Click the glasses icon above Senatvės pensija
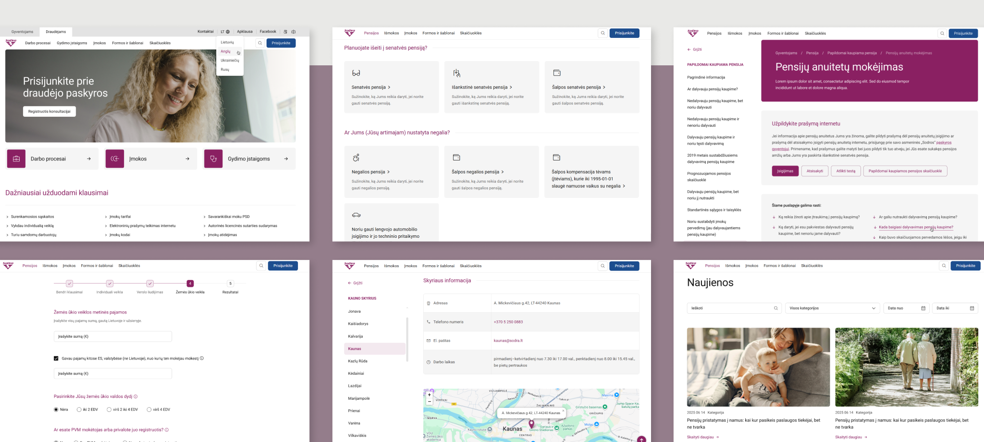 (x=356, y=73)
